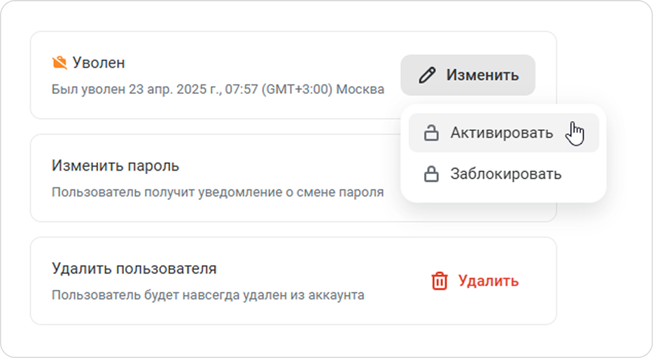Image resolution: width=653 pixels, height=358 pixels.
Task: Select Активировать from the dropdown menu
Action: (503, 133)
